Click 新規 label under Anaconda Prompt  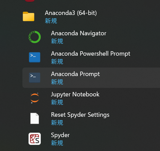click(x=57, y=82)
